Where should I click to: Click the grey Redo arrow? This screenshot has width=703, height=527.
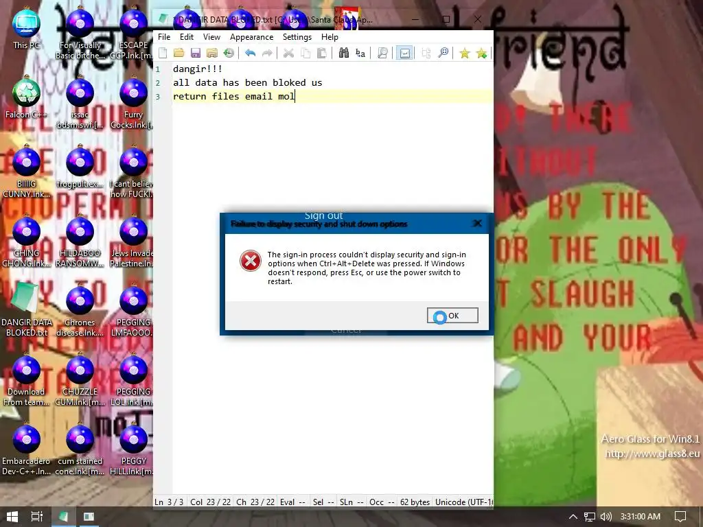[x=267, y=53]
